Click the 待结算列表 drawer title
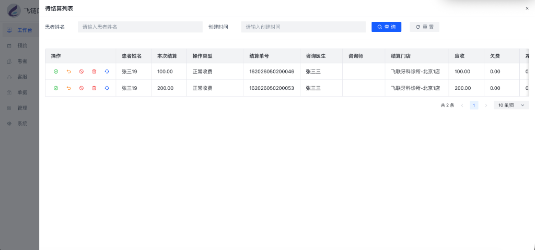 coord(59,8)
